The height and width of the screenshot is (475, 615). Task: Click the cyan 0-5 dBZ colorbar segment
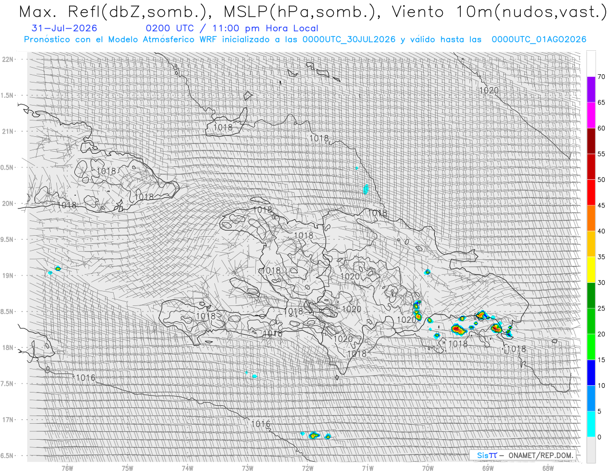pos(591,424)
